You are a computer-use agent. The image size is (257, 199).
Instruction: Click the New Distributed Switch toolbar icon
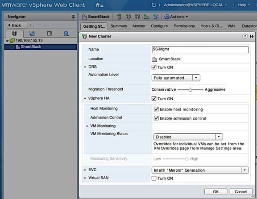[156, 17]
